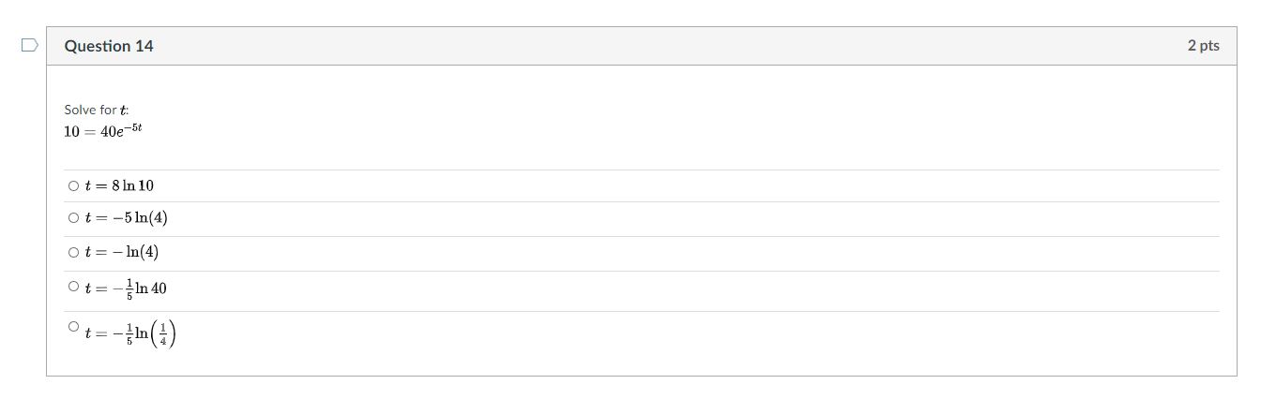Flag Question 14 with the bookmark icon

pos(30,45)
